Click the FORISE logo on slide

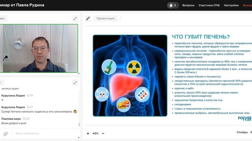point(245,118)
